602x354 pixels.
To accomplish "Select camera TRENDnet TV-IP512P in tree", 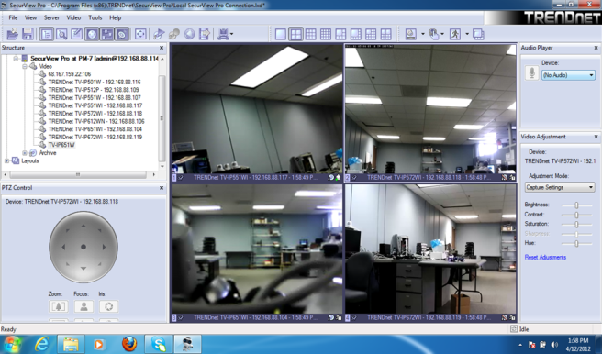I will 94,90.
